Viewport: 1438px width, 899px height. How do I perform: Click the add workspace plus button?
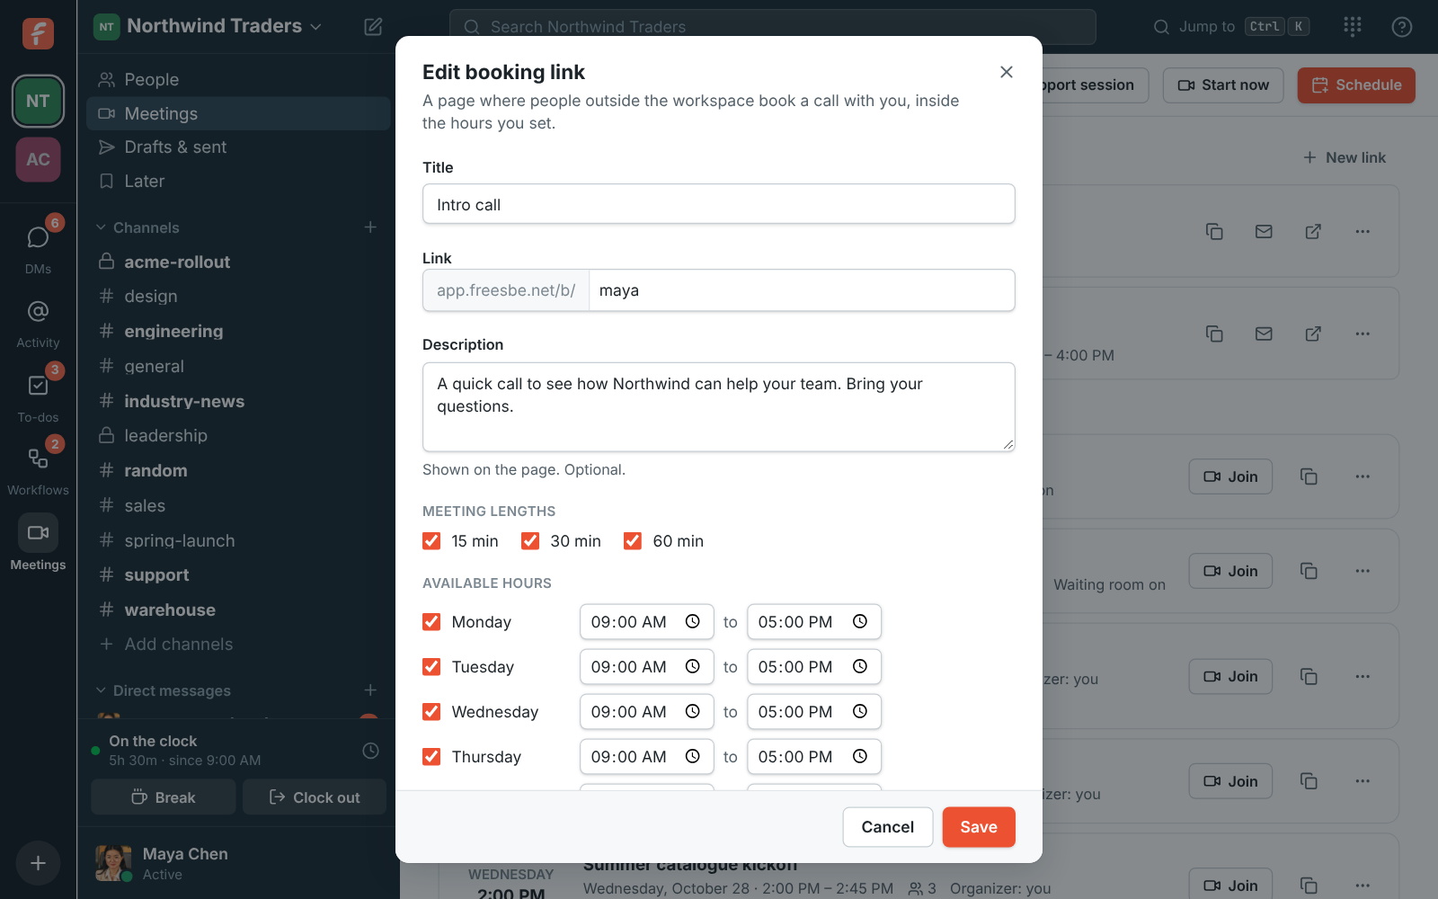38,863
